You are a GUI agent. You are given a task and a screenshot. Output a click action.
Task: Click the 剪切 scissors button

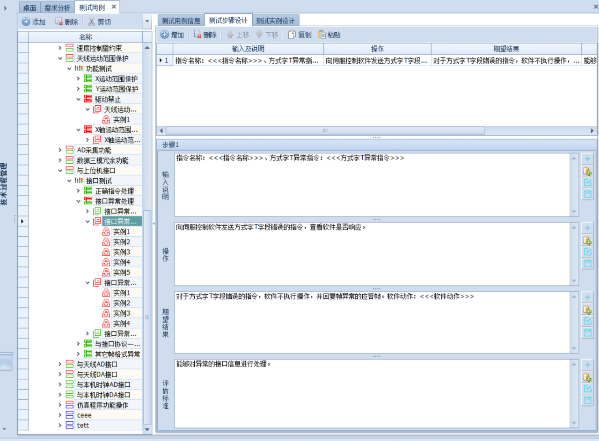[x=99, y=22]
